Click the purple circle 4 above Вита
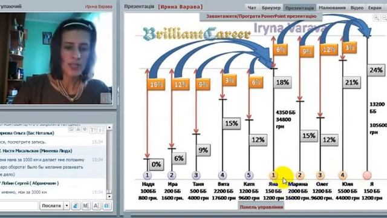387x218 pixels. [x=223, y=175]
